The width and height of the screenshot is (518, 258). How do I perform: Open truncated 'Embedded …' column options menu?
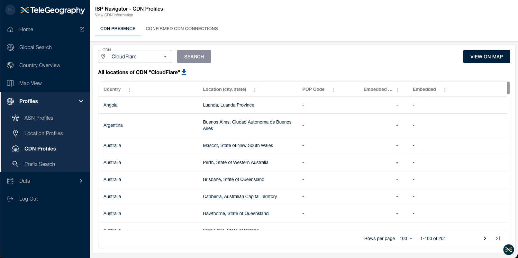(398, 90)
